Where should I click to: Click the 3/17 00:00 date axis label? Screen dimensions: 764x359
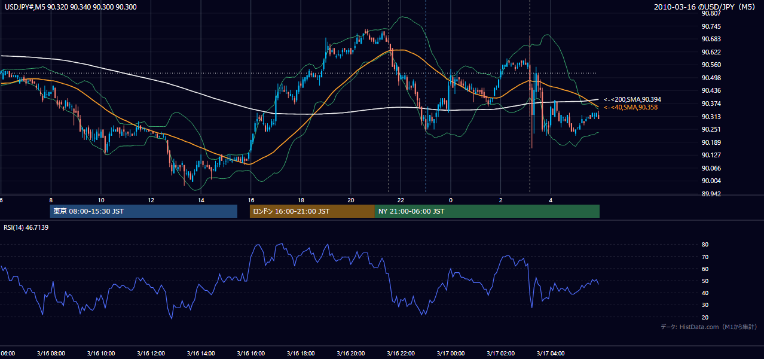(451, 354)
